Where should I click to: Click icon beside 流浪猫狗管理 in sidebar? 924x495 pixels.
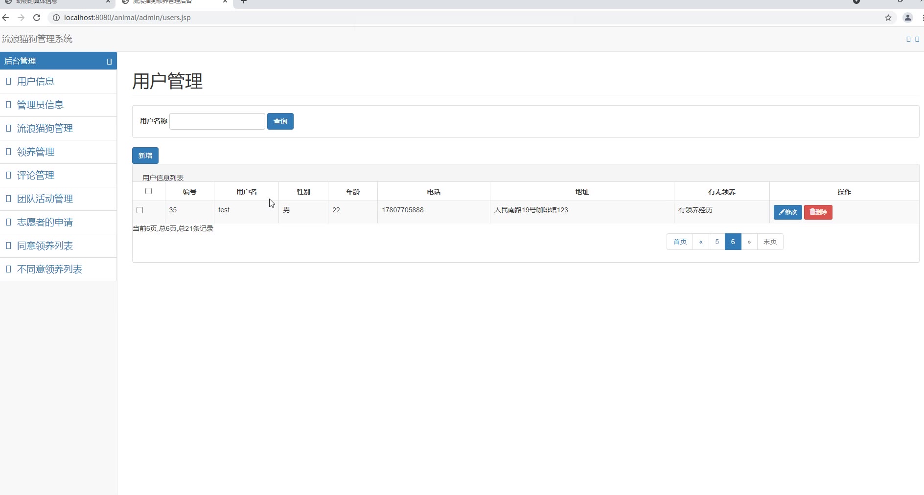click(x=8, y=128)
